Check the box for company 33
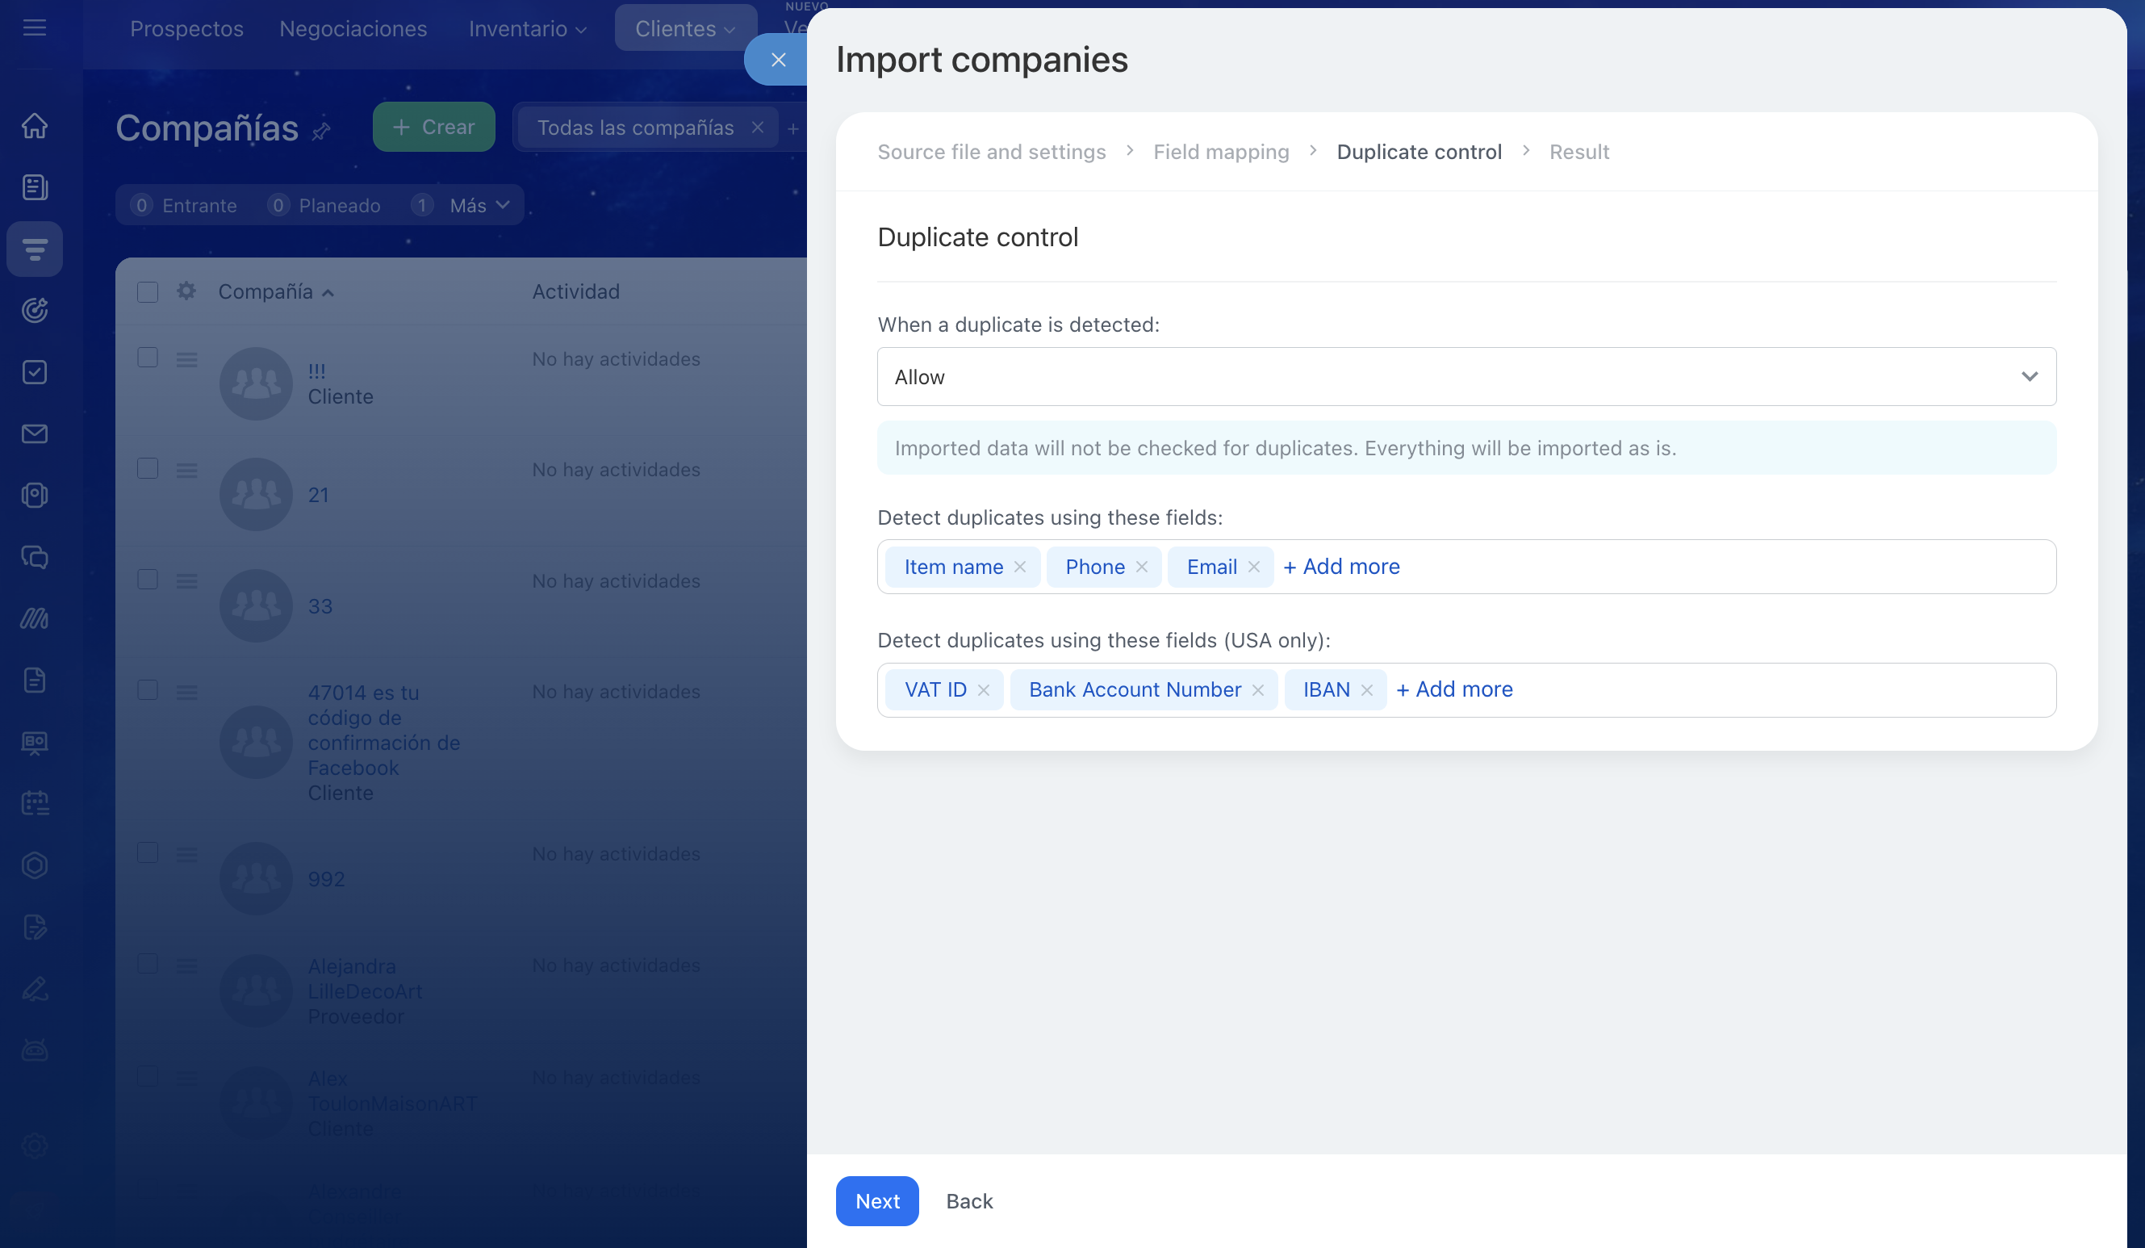This screenshot has width=2145, height=1248. 147,580
